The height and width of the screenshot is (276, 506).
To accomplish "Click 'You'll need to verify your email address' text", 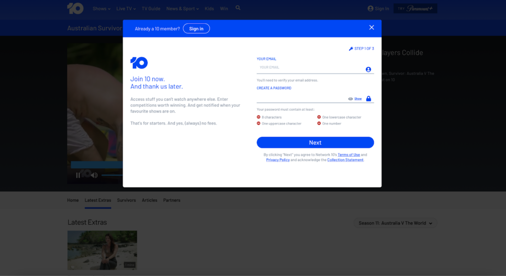I will 287,80.
